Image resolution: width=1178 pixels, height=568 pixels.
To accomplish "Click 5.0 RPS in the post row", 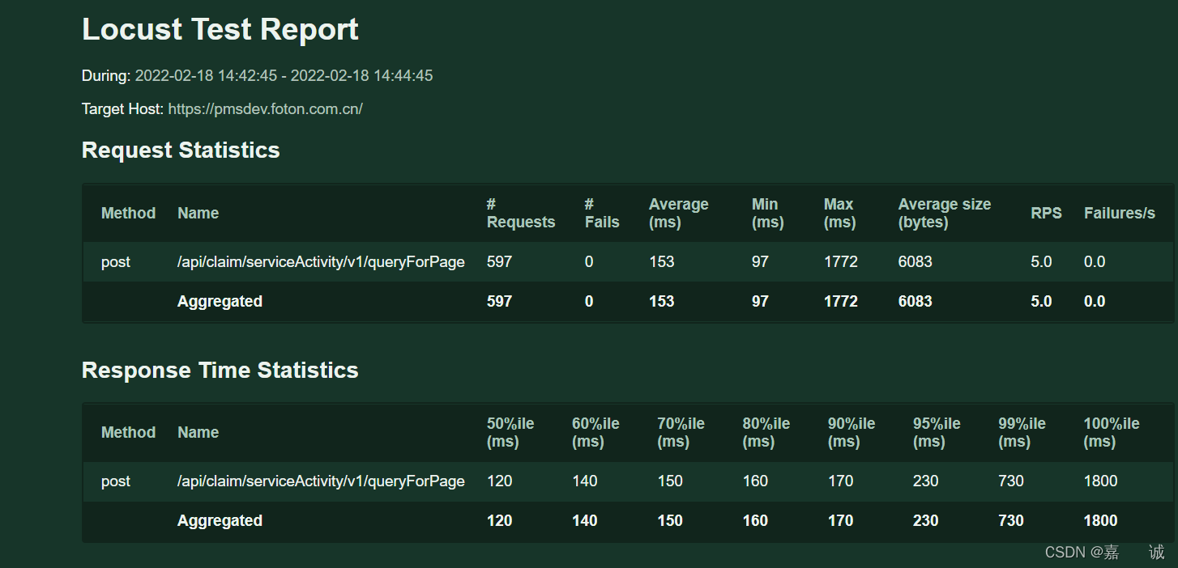I will (x=1041, y=262).
